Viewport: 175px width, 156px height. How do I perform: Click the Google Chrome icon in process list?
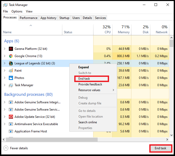(11, 56)
